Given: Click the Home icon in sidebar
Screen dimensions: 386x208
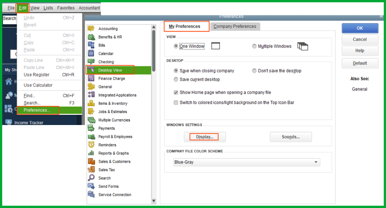Looking at the screenshot, I should point(9,82).
